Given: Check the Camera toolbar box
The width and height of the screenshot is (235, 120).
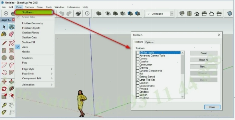Looking at the screenshot, I should tap(137, 59).
